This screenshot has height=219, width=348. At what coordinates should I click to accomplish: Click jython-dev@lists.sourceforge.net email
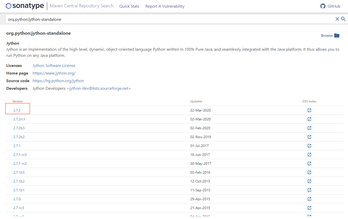99,88
